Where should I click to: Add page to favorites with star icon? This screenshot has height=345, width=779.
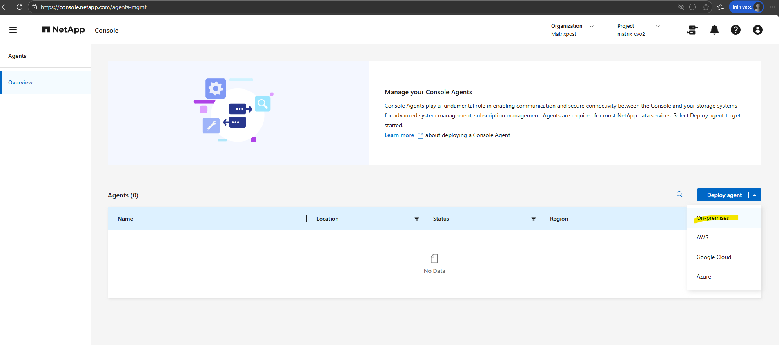point(706,7)
